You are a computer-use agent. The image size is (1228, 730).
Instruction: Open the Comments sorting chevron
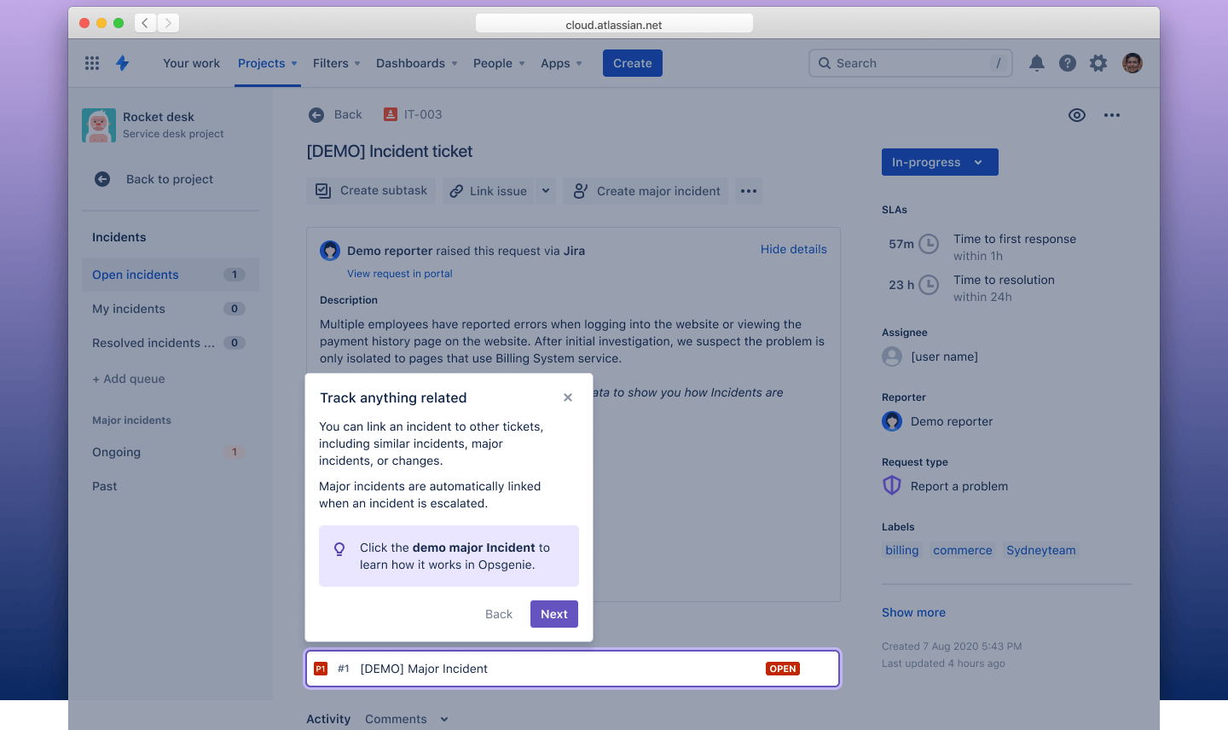coord(443,719)
